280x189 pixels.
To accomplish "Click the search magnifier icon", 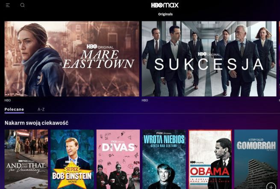I will (x=22, y=5).
